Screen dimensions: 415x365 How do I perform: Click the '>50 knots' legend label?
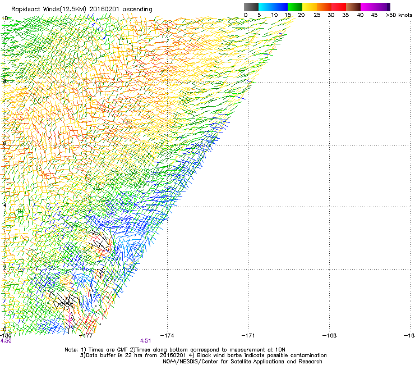[399, 15]
